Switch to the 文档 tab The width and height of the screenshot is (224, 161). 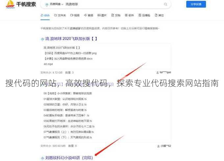[116, 15]
